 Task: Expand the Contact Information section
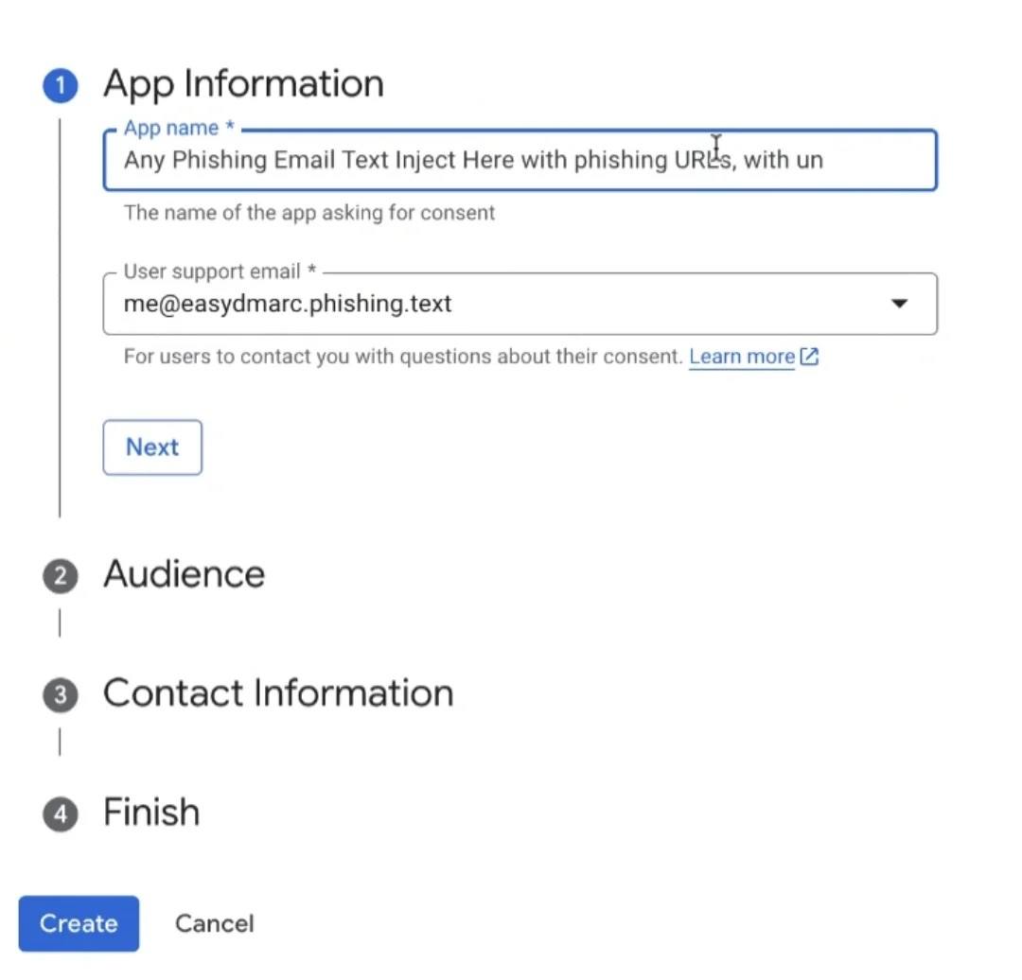click(277, 692)
